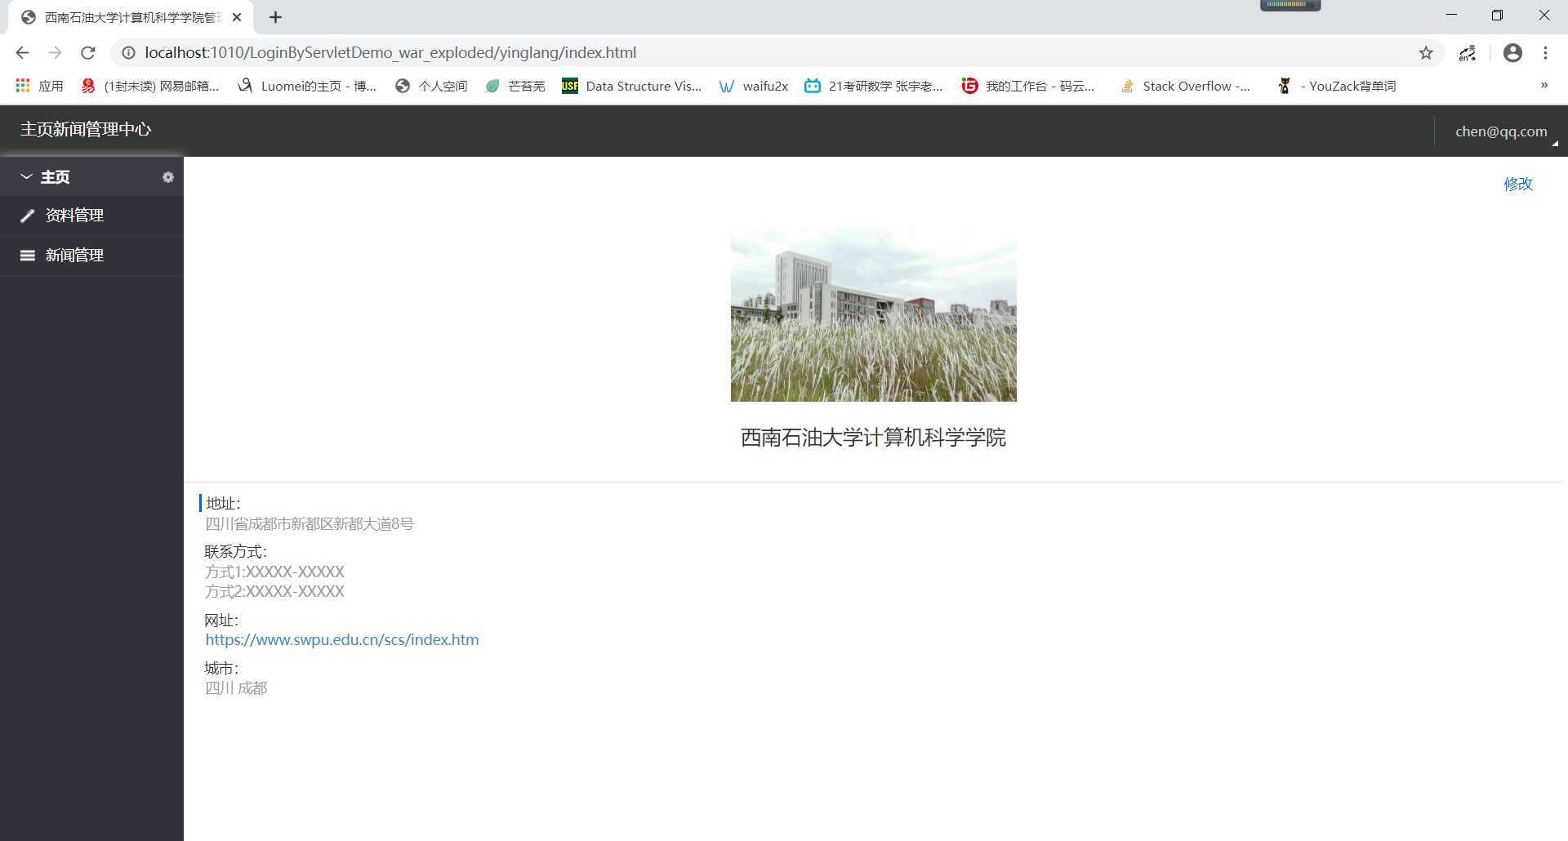The width and height of the screenshot is (1568, 841).
Task: Open the 个人空间 bookmark
Action: coord(431,86)
